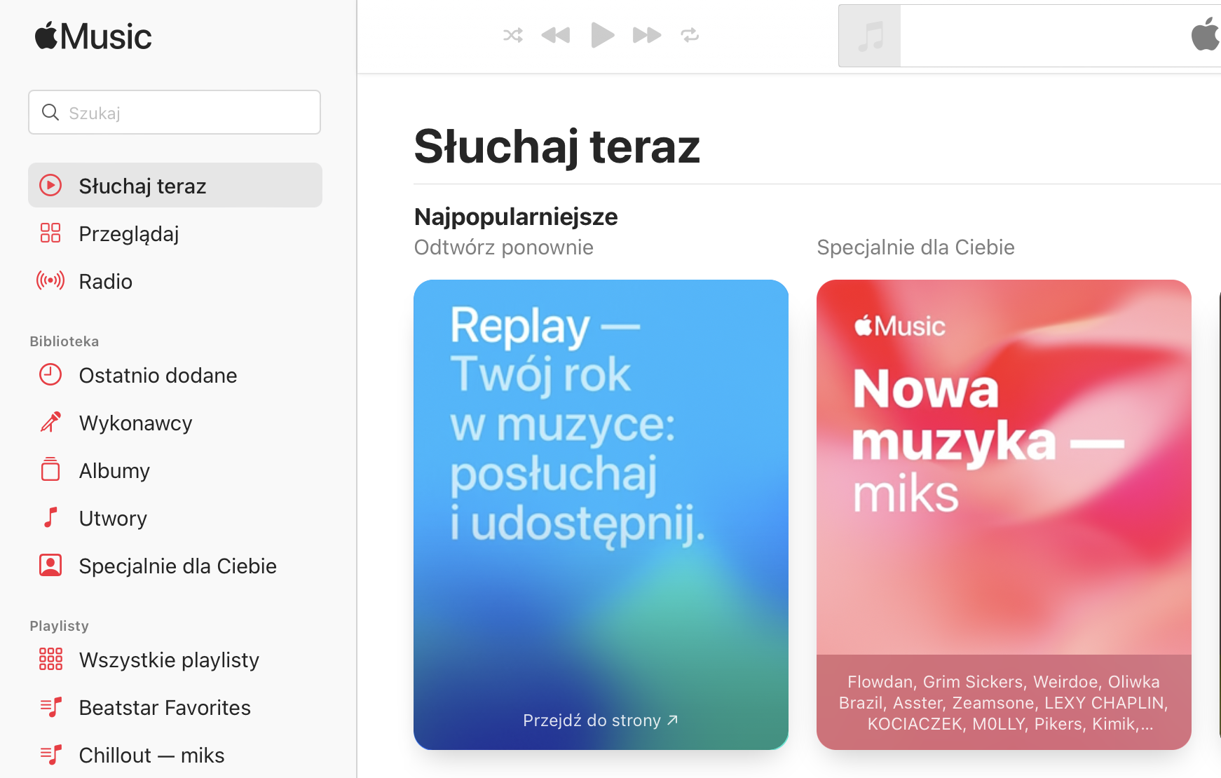Viewport: 1221px width, 778px height.
Task: Start playback with the play button
Action: click(602, 35)
